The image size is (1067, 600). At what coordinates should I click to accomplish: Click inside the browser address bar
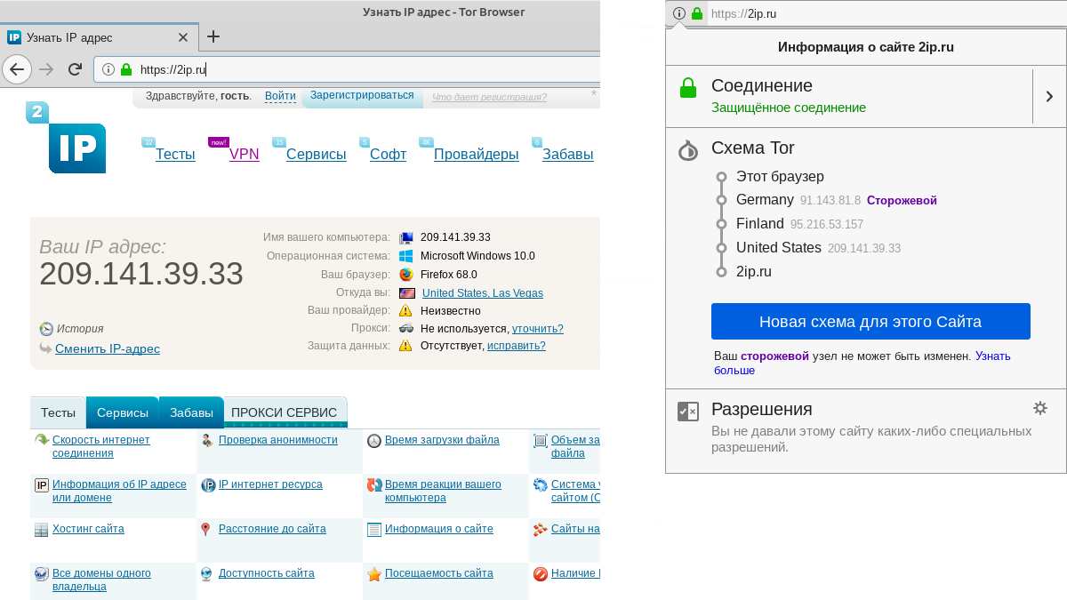pos(267,68)
